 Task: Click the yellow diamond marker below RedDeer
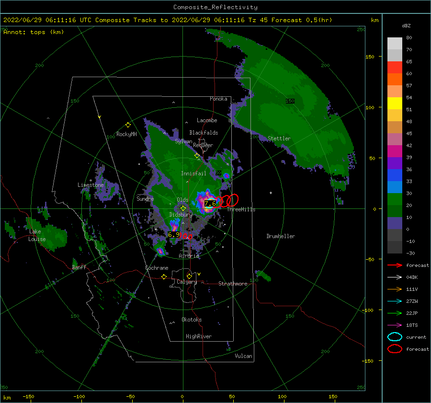(197, 156)
